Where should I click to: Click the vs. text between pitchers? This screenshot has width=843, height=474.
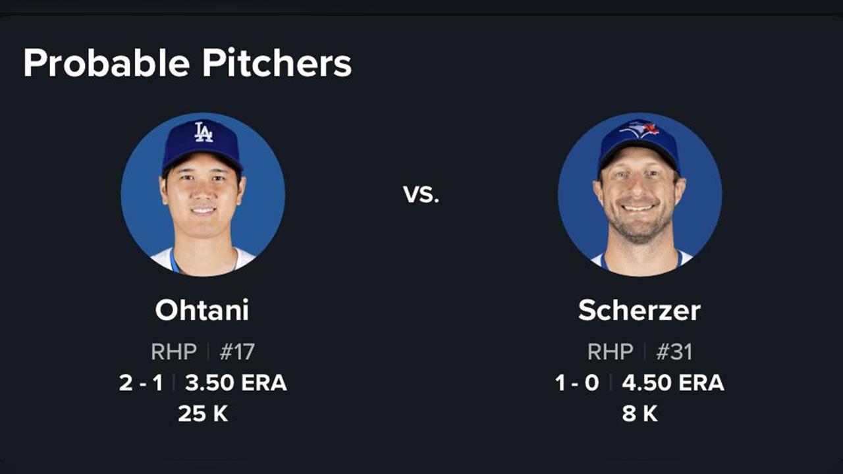point(421,194)
